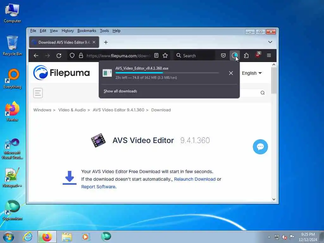The image size is (324, 243).
Task: Open the Edit menu
Action: click(43, 31)
